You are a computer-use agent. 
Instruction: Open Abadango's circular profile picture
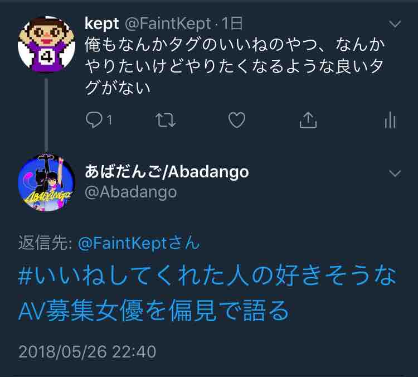[46, 182]
